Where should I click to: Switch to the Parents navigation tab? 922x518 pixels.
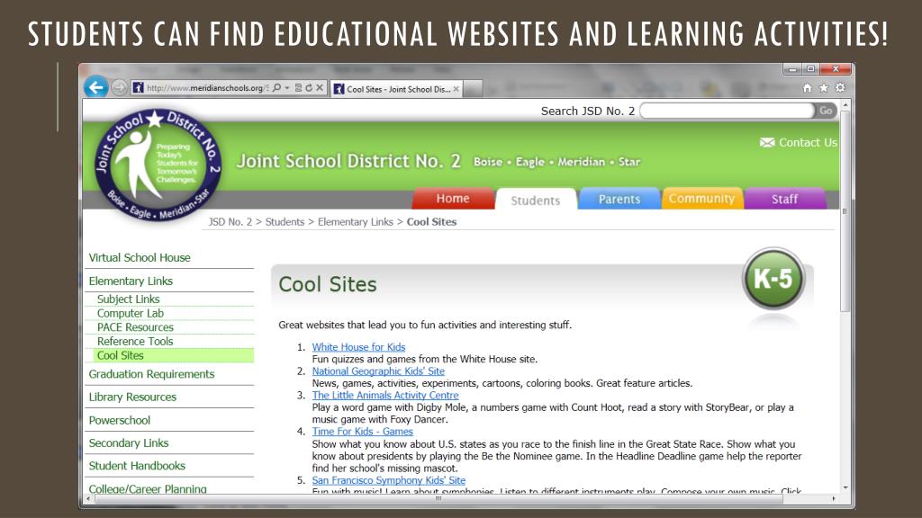pyautogui.click(x=619, y=199)
